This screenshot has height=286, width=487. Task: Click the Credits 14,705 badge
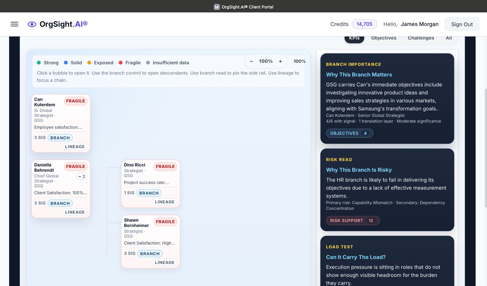coord(364,24)
